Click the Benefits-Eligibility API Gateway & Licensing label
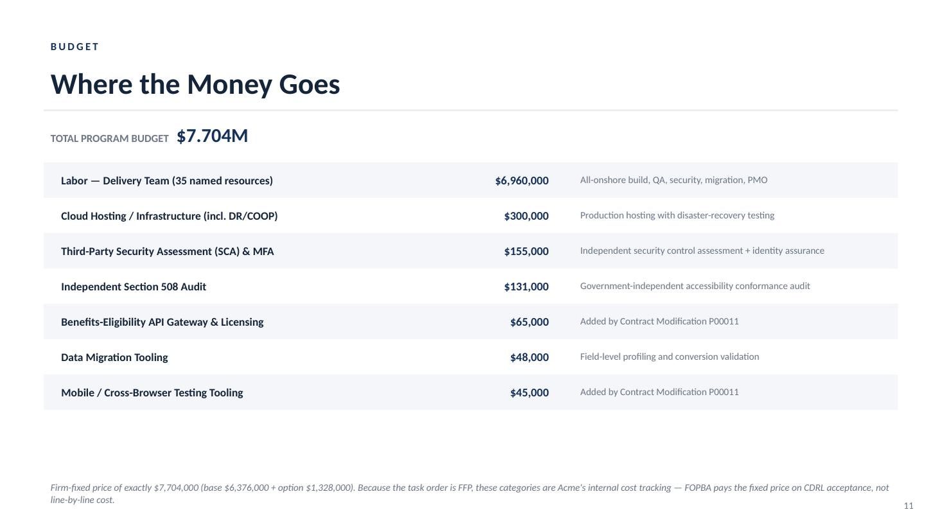This screenshot has width=942, height=530. (162, 322)
